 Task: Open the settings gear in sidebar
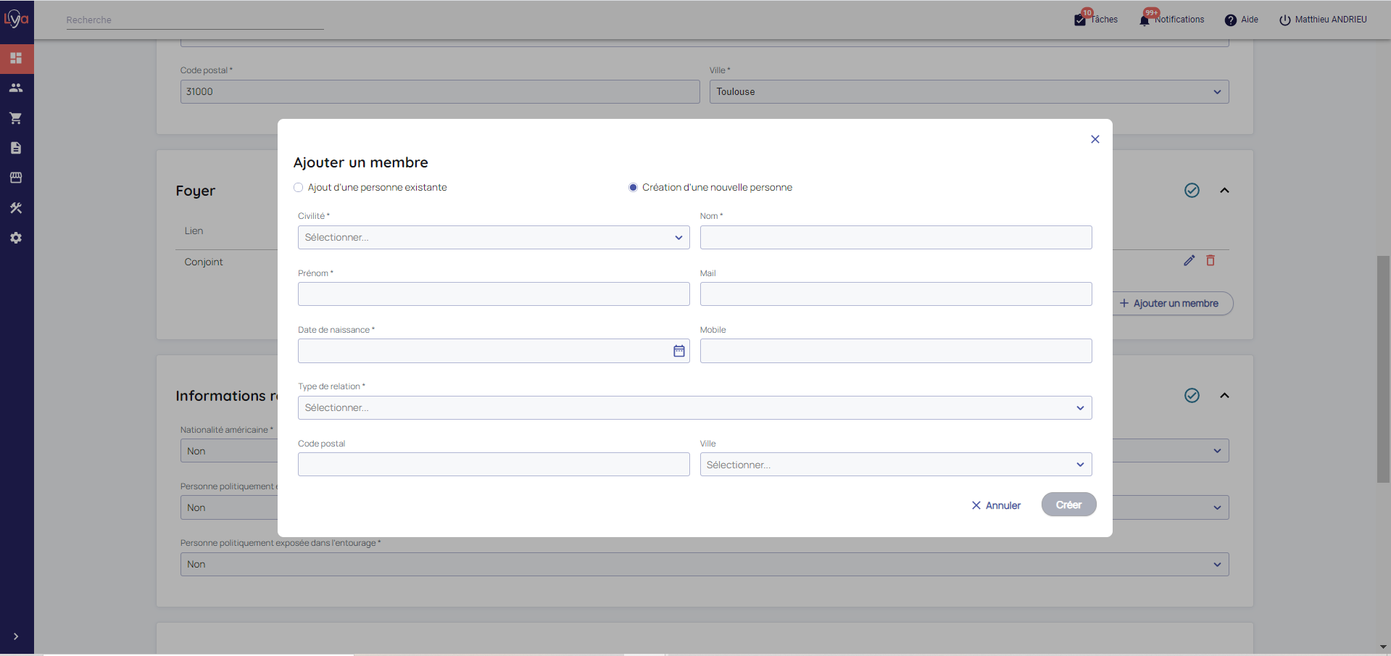click(x=16, y=238)
